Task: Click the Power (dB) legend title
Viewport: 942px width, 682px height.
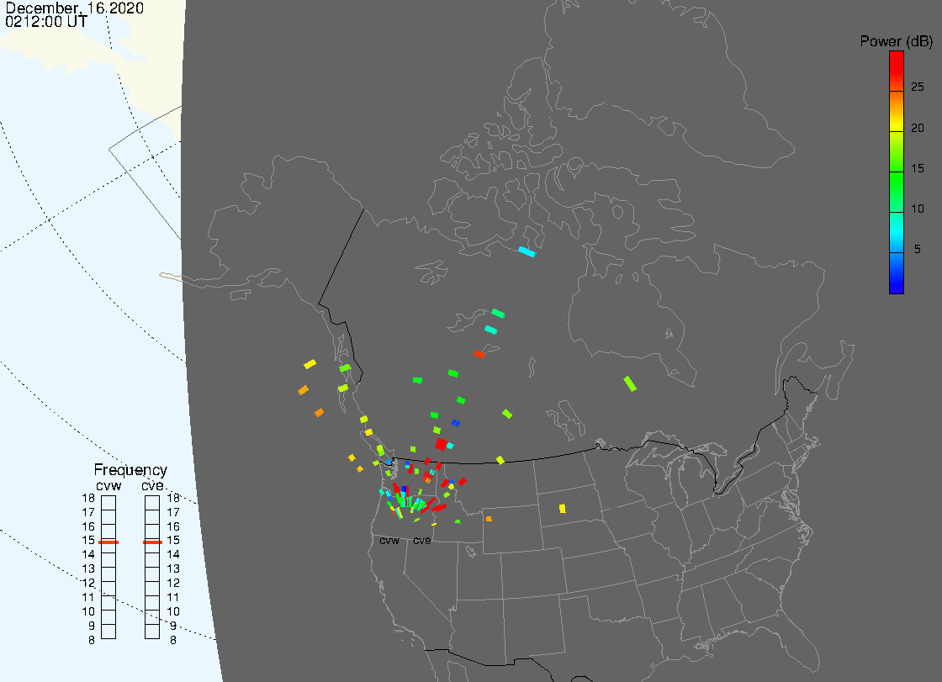Action: point(896,41)
